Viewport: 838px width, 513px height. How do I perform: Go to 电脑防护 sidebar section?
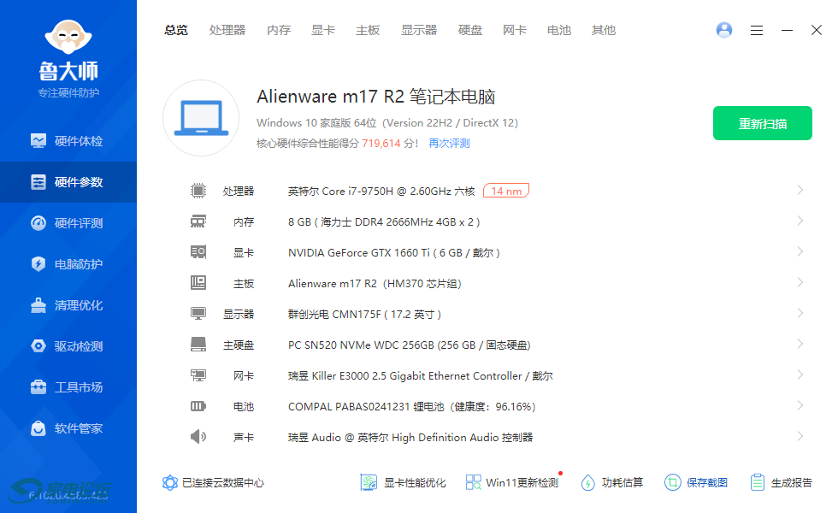(x=68, y=264)
